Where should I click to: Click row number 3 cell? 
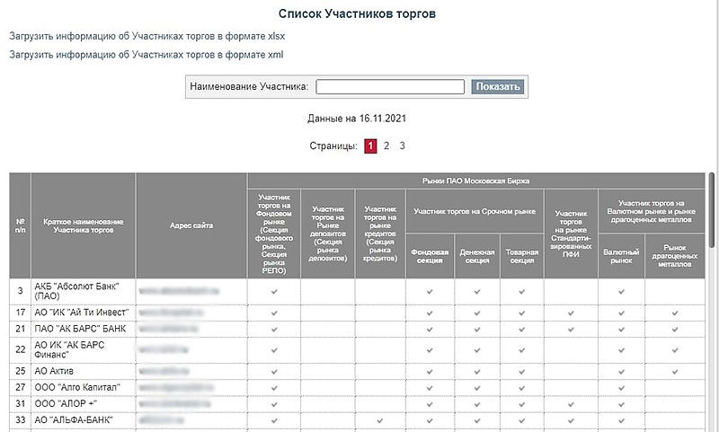(20, 291)
